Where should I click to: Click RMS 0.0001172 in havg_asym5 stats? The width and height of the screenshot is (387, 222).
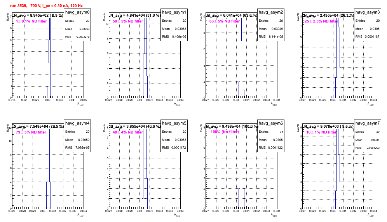coord(174,147)
